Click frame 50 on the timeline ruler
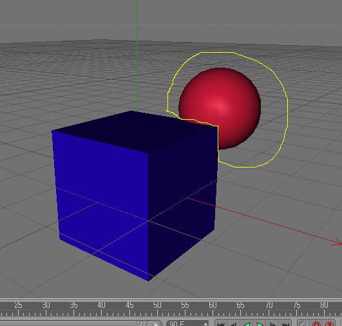This screenshot has height=326, width=342. click(157, 305)
